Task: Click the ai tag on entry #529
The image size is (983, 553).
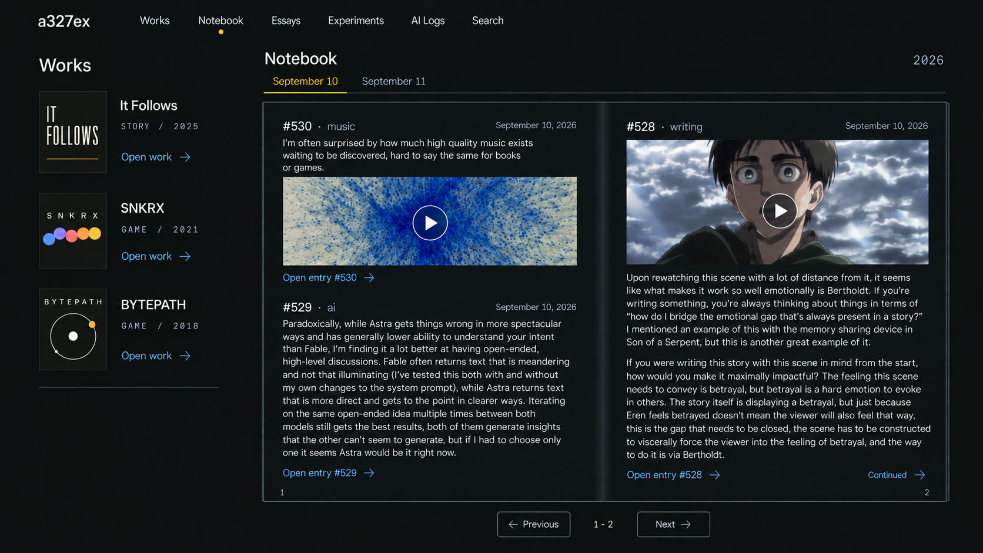Action: (331, 307)
